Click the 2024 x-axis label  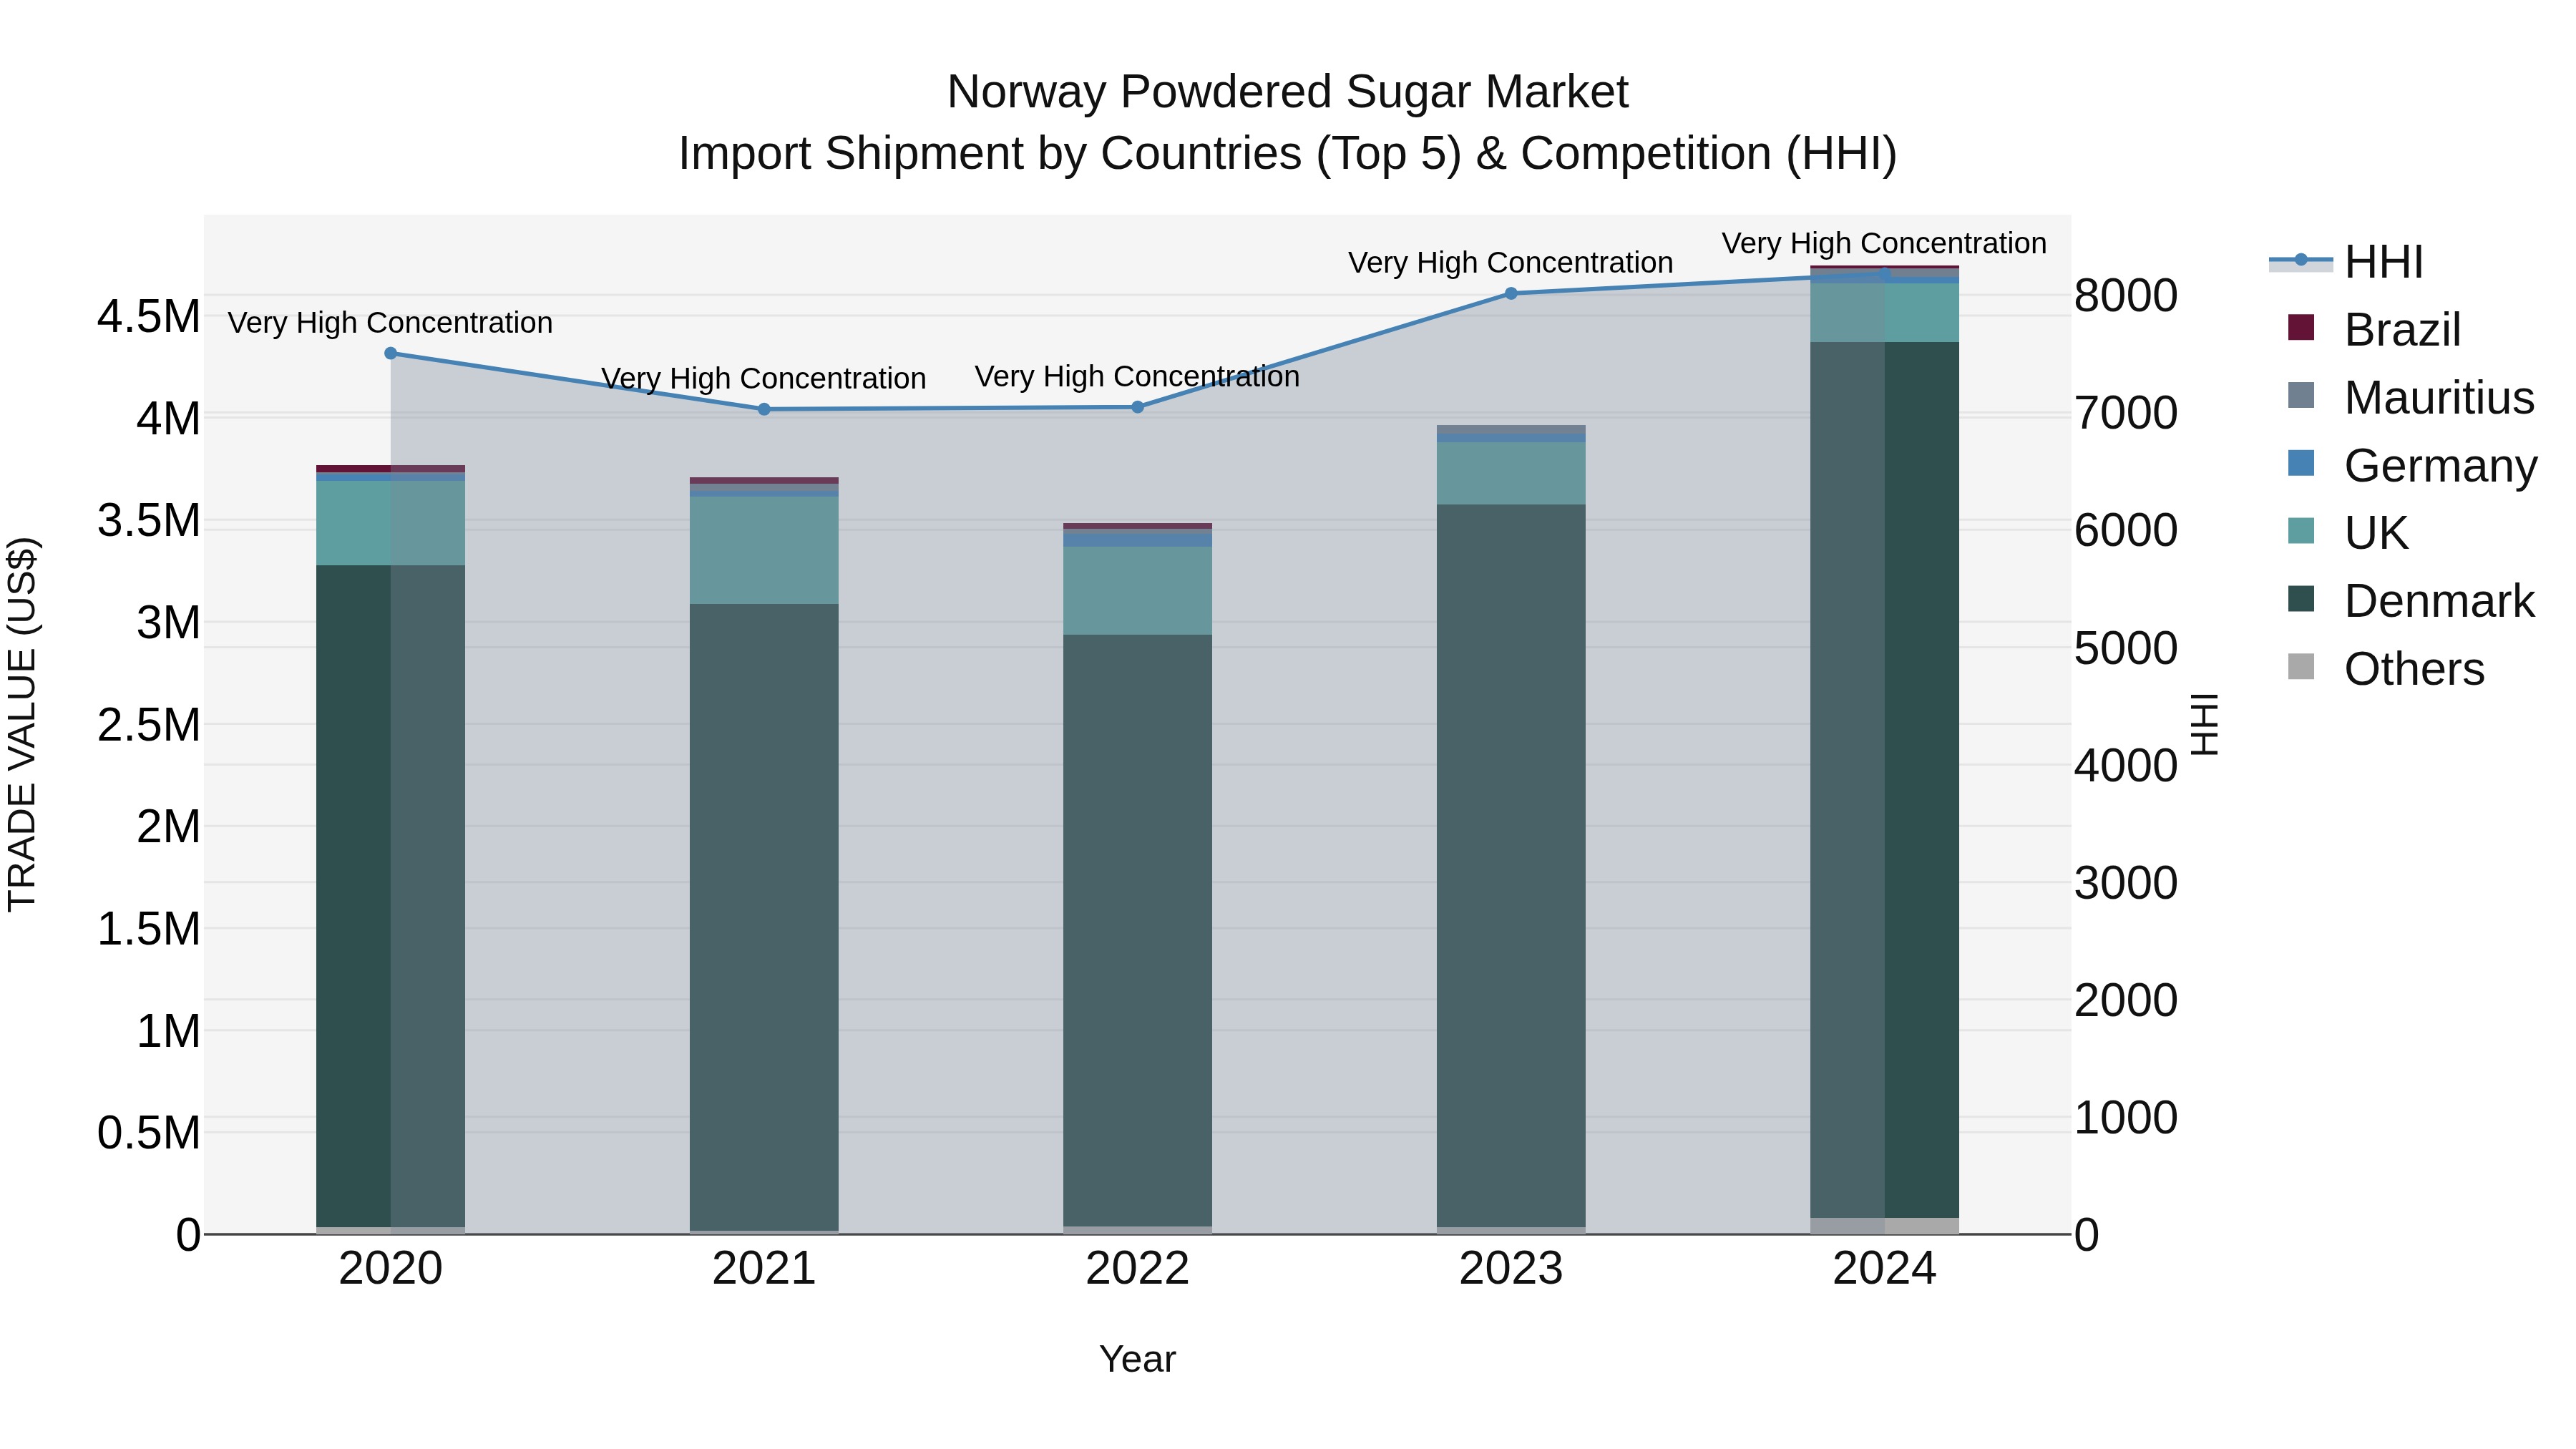coord(1885,1269)
